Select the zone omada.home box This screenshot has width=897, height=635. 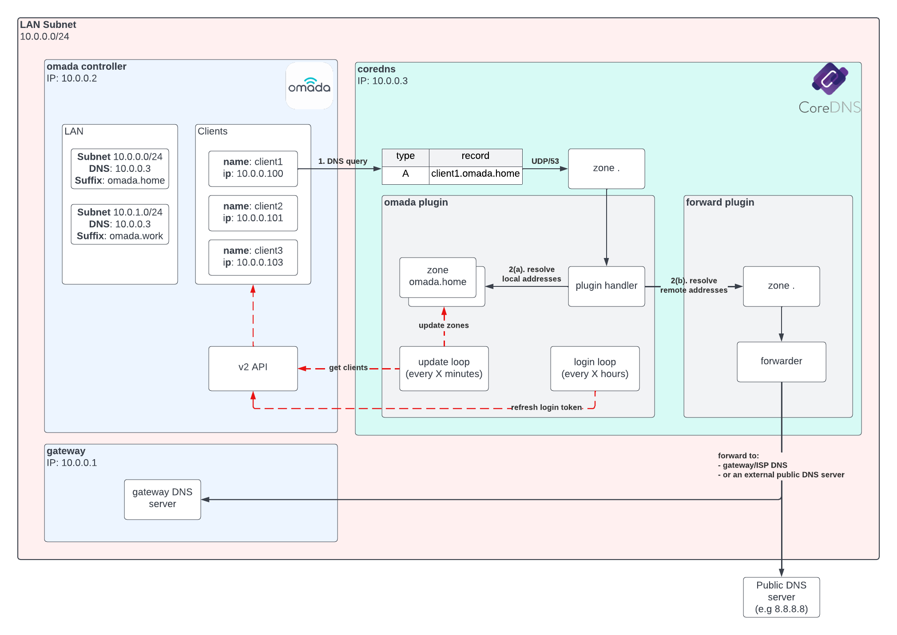[x=437, y=277]
